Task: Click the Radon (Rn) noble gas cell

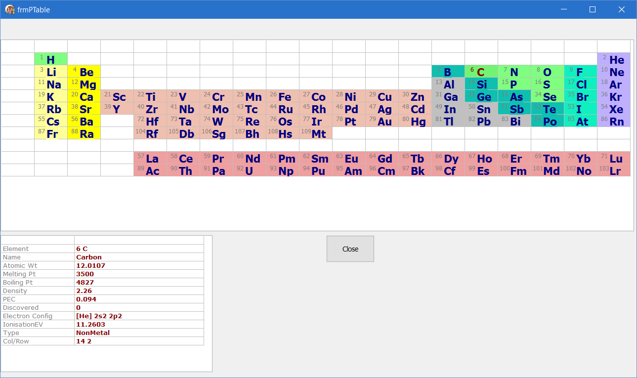Action: coord(614,121)
